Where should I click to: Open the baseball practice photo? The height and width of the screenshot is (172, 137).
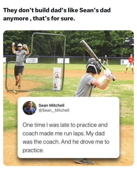[x=68, y=98]
